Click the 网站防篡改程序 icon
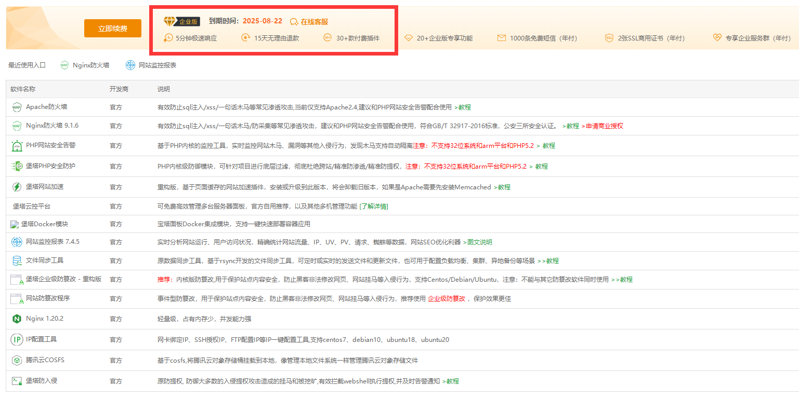The width and height of the screenshot is (799, 399). 17,299
